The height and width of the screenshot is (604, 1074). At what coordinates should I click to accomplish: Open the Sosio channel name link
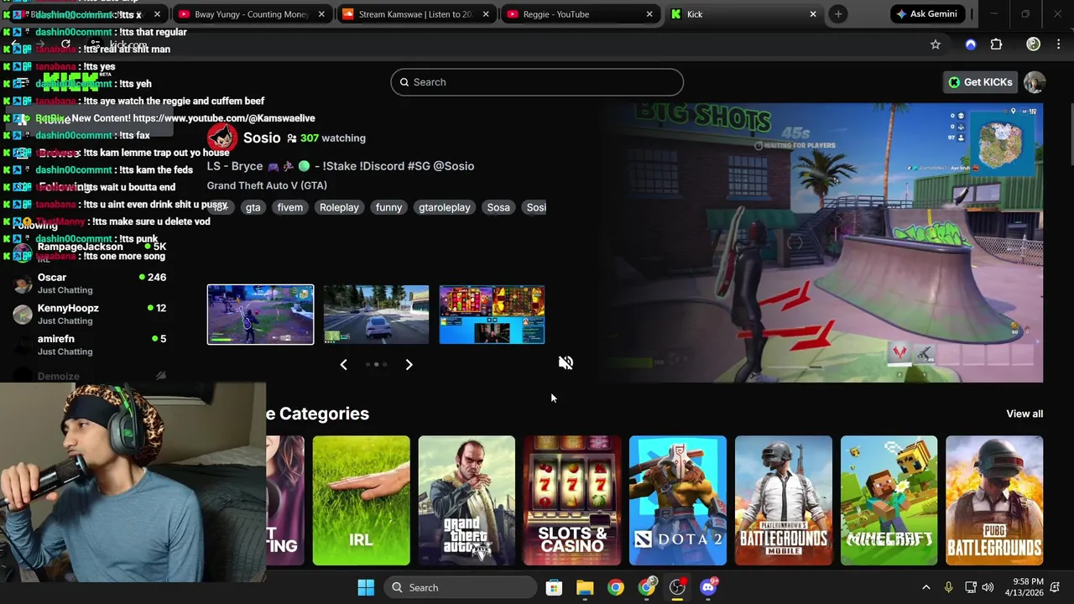click(x=262, y=138)
